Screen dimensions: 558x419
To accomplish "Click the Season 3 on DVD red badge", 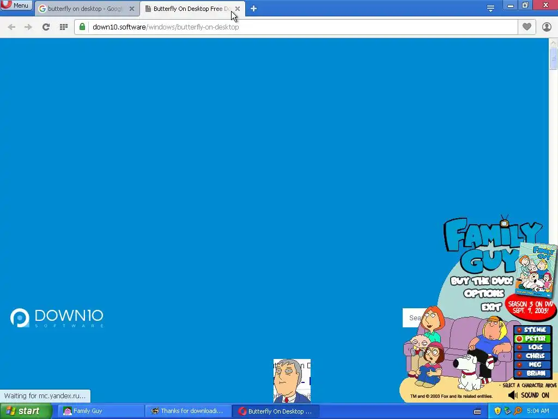I will pyautogui.click(x=530, y=308).
